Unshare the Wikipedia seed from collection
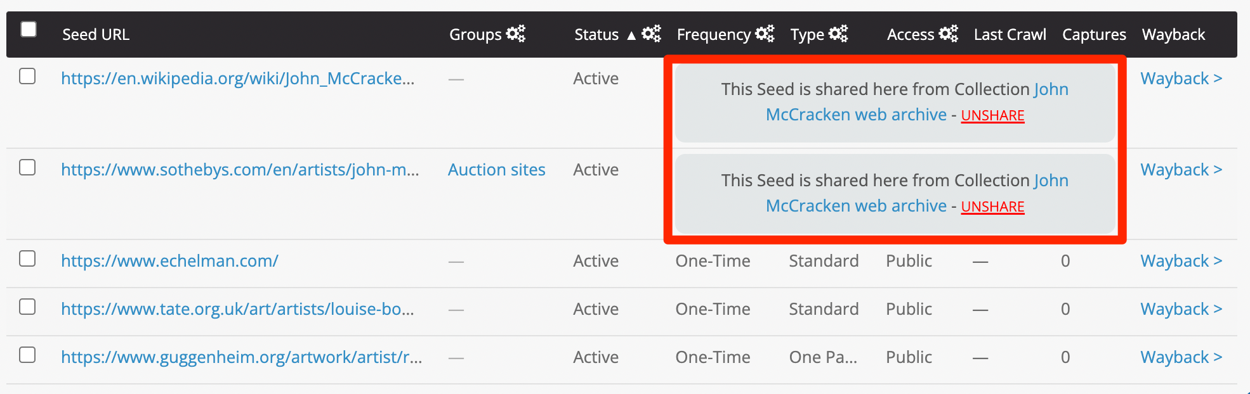1250x394 pixels. [x=992, y=115]
